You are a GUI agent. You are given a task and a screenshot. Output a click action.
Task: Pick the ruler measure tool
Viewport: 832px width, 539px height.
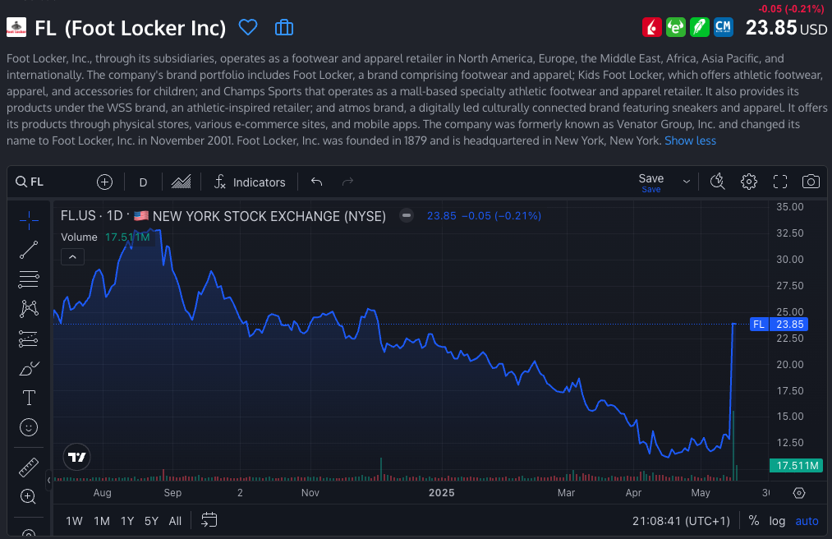[29, 467]
